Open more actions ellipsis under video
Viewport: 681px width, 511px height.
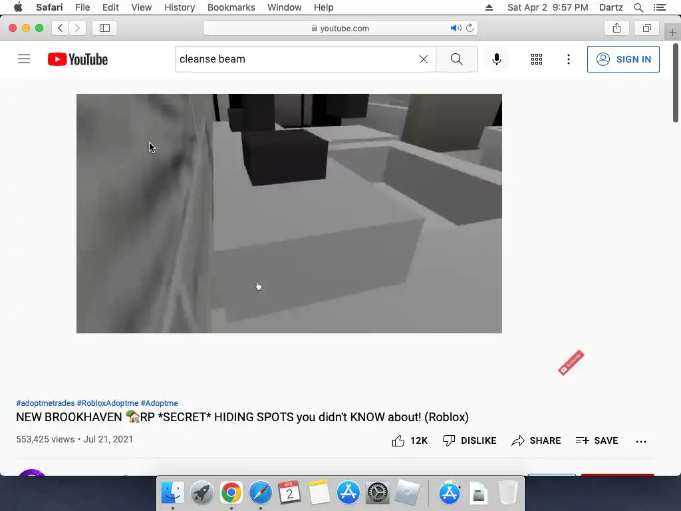point(641,442)
